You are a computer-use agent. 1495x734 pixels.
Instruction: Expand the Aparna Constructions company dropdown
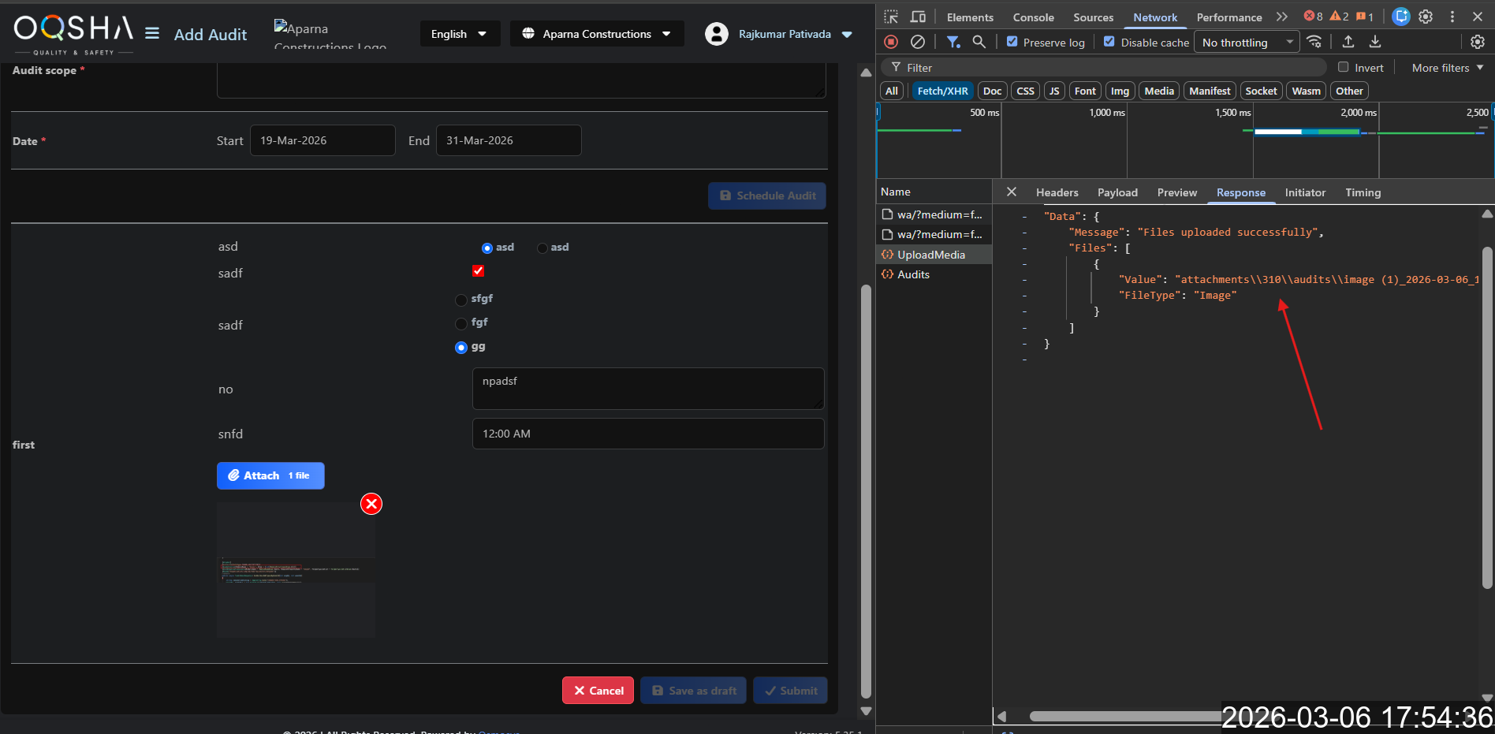[x=597, y=34]
